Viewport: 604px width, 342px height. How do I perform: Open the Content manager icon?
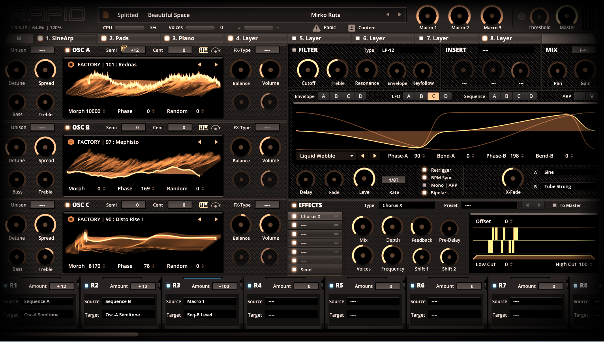pos(352,28)
